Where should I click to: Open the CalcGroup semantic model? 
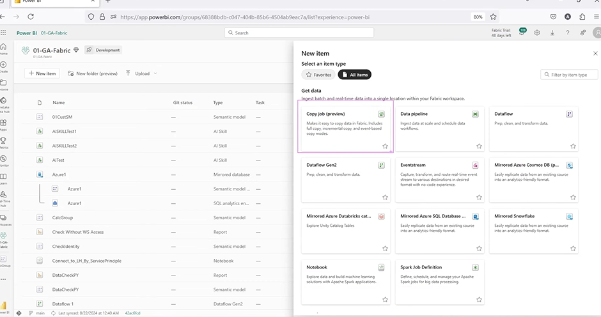click(63, 217)
